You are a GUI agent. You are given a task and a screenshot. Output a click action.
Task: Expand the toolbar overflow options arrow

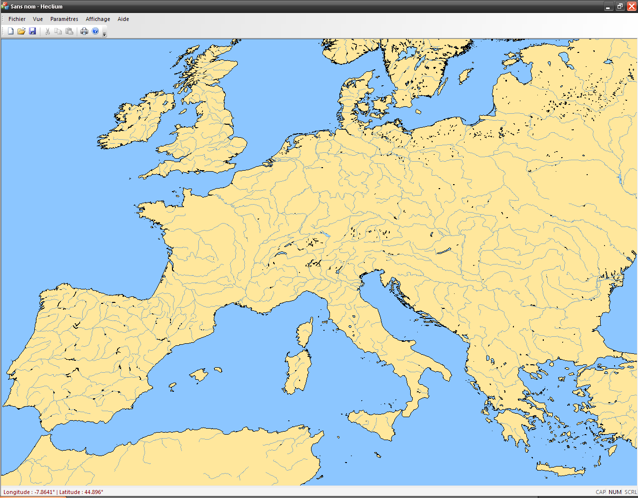[105, 34]
